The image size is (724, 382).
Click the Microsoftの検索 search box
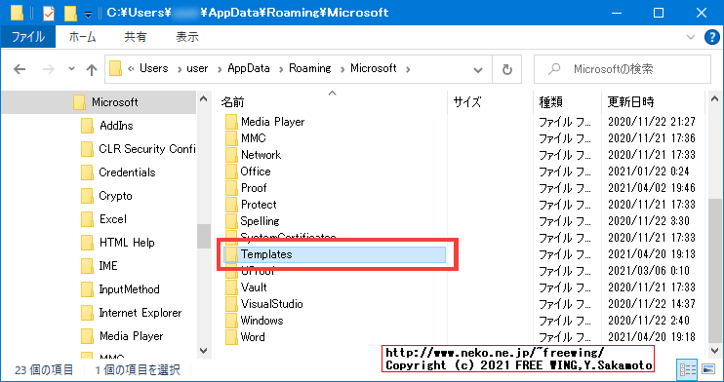(x=622, y=69)
